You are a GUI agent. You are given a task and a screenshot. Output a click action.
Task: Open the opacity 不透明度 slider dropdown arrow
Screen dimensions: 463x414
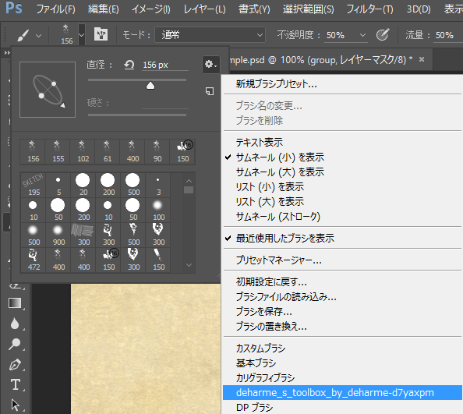pyautogui.click(x=363, y=35)
